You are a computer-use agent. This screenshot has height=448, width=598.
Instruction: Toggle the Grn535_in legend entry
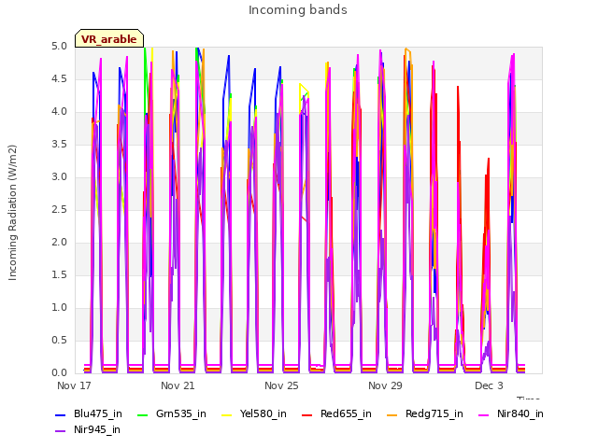[172, 413]
